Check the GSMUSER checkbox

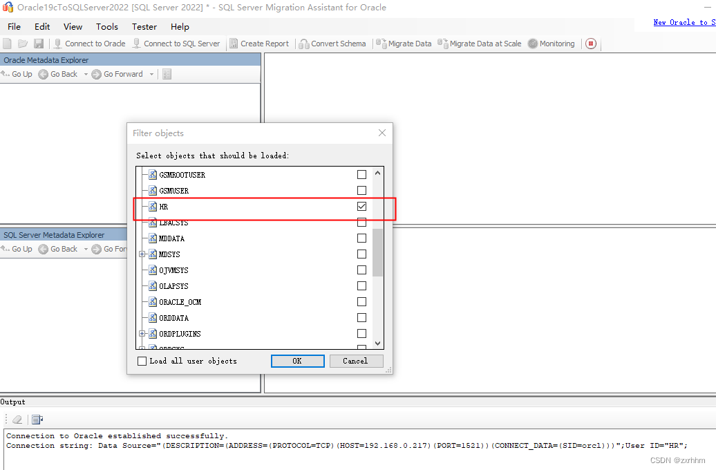361,191
